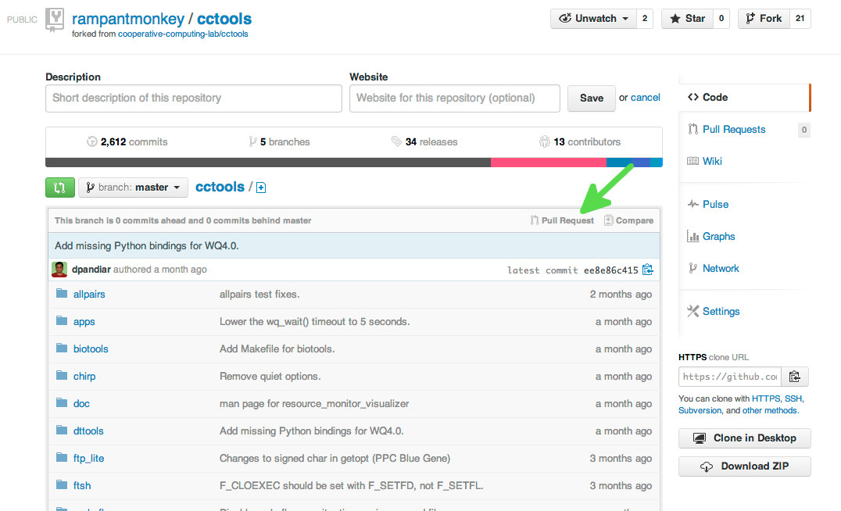Open the Settings tab label

tap(721, 312)
